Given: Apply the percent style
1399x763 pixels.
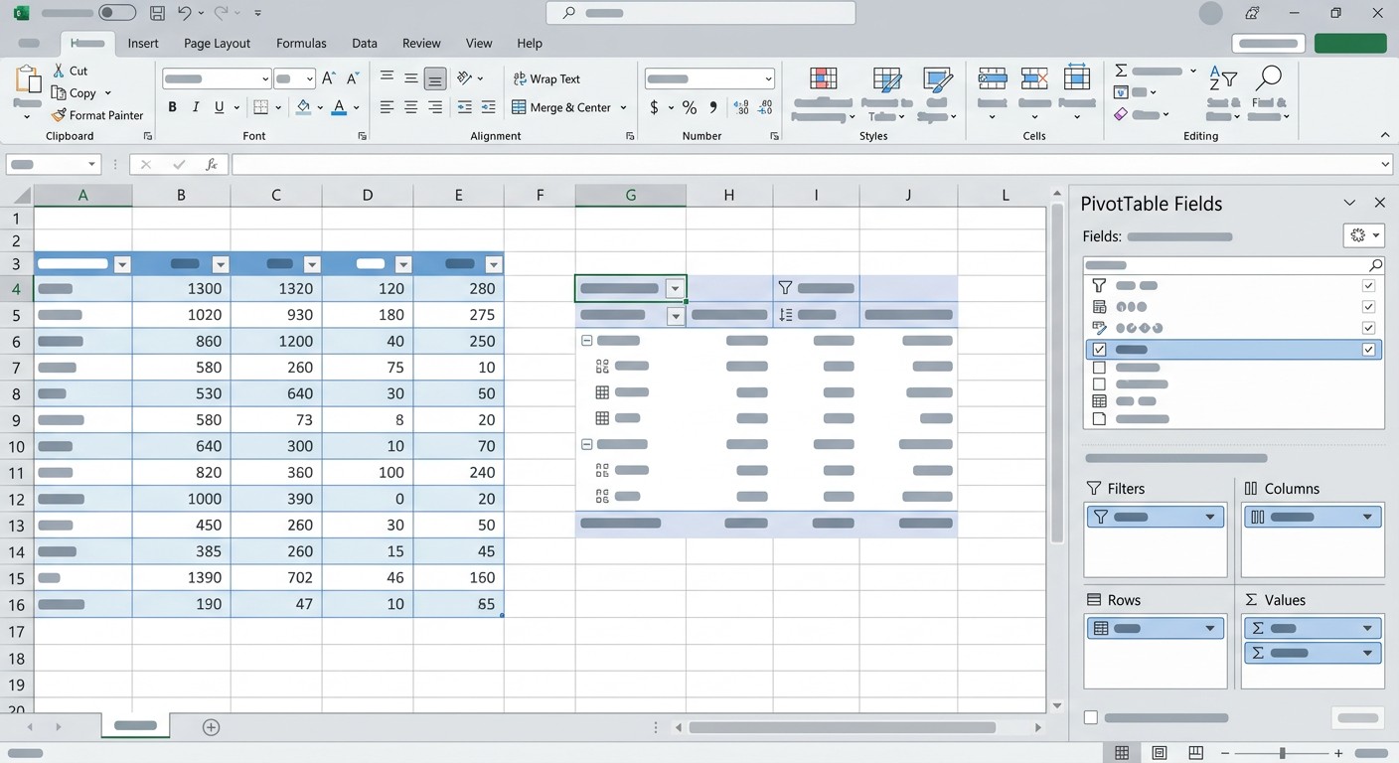Looking at the screenshot, I should 689,107.
